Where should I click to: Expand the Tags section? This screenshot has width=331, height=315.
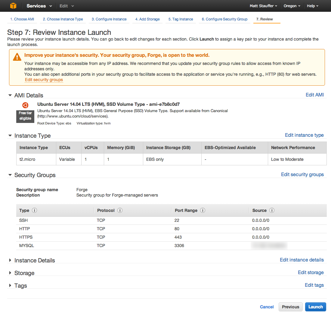click(x=10, y=286)
